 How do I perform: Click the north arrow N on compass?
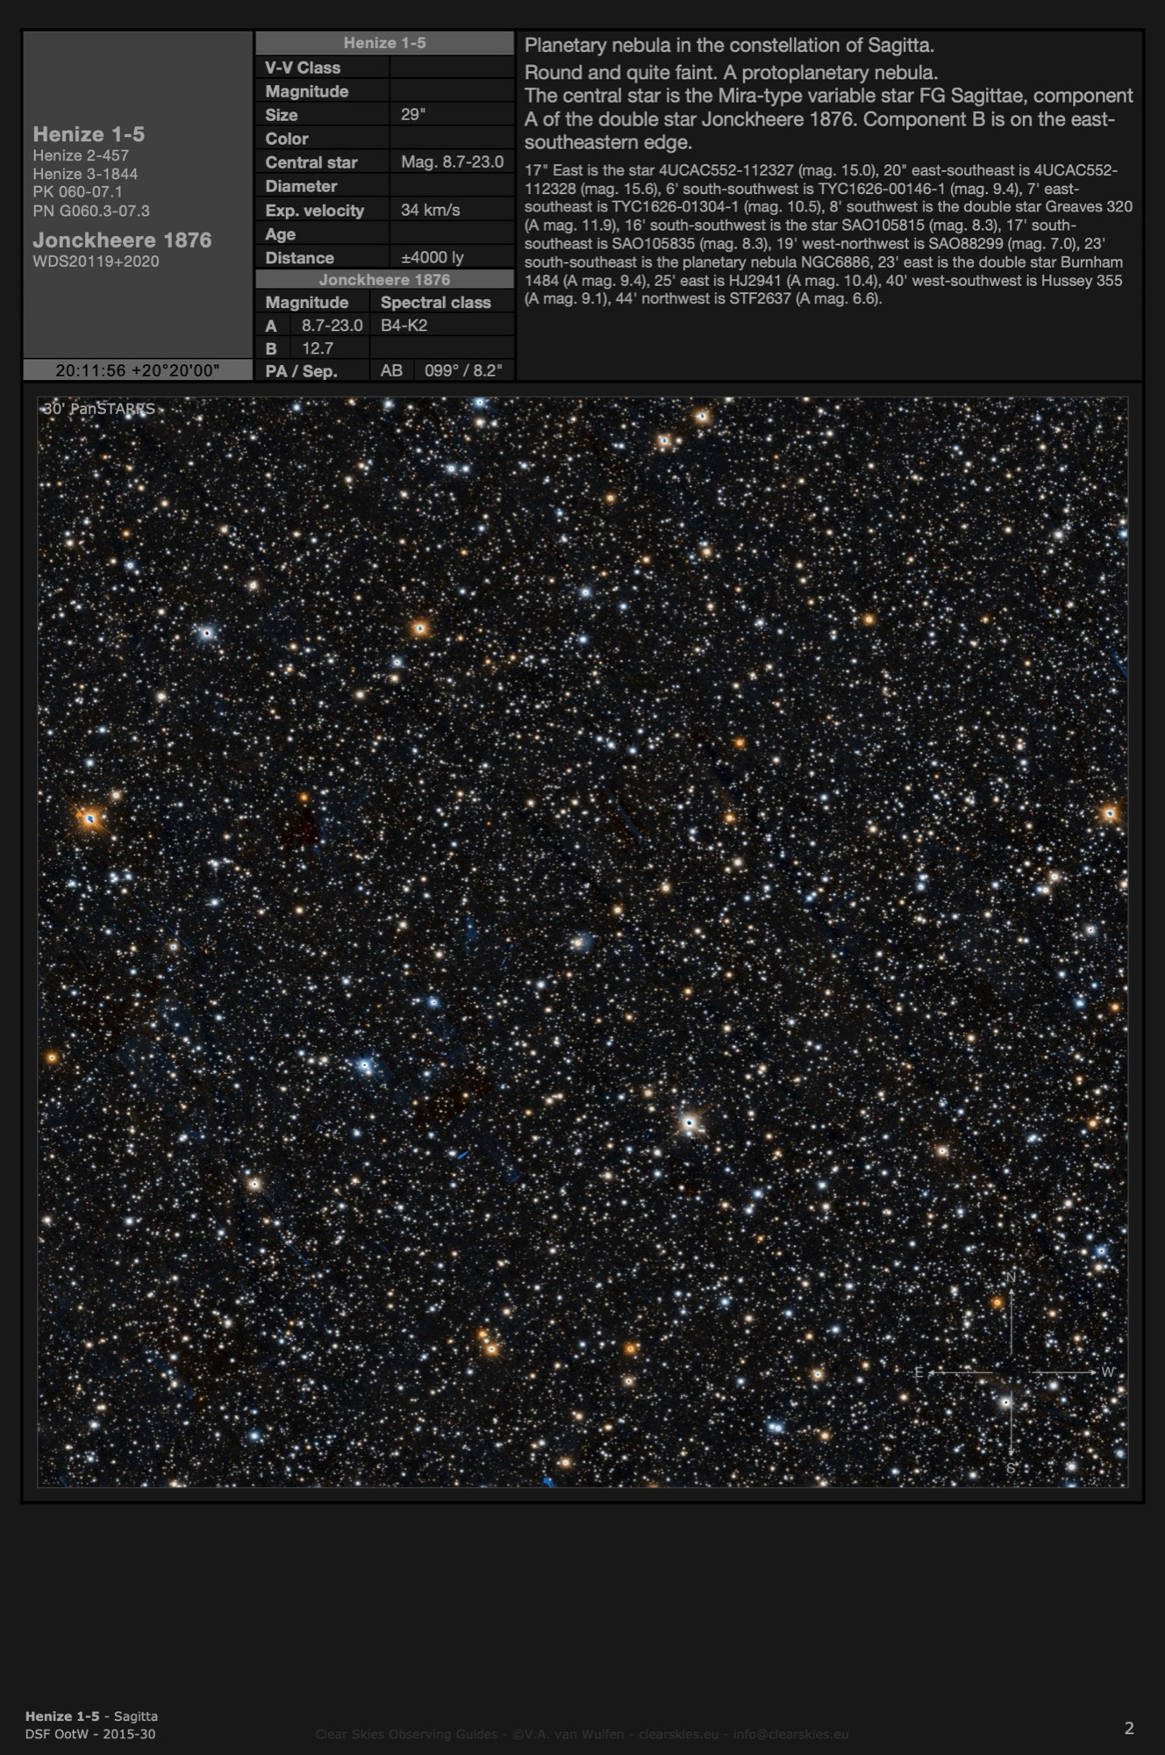click(x=1011, y=1278)
